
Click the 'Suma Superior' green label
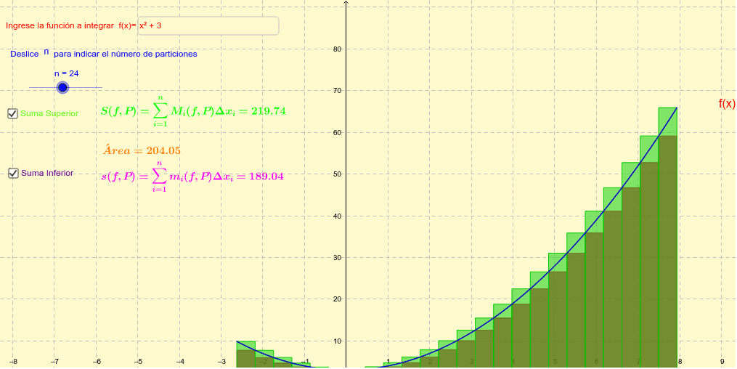pos(49,114)
